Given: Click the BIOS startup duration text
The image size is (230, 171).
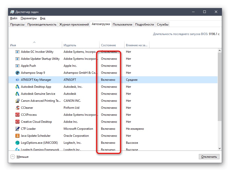Looking at the screenshot, I should coord(186,34).
